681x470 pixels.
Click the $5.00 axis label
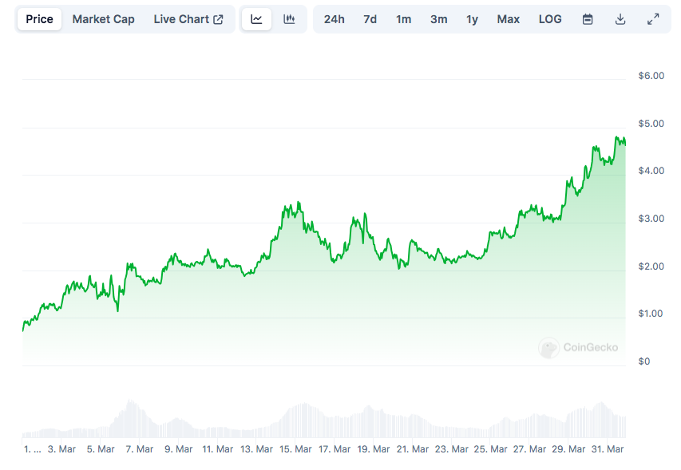tap(651, 124)
